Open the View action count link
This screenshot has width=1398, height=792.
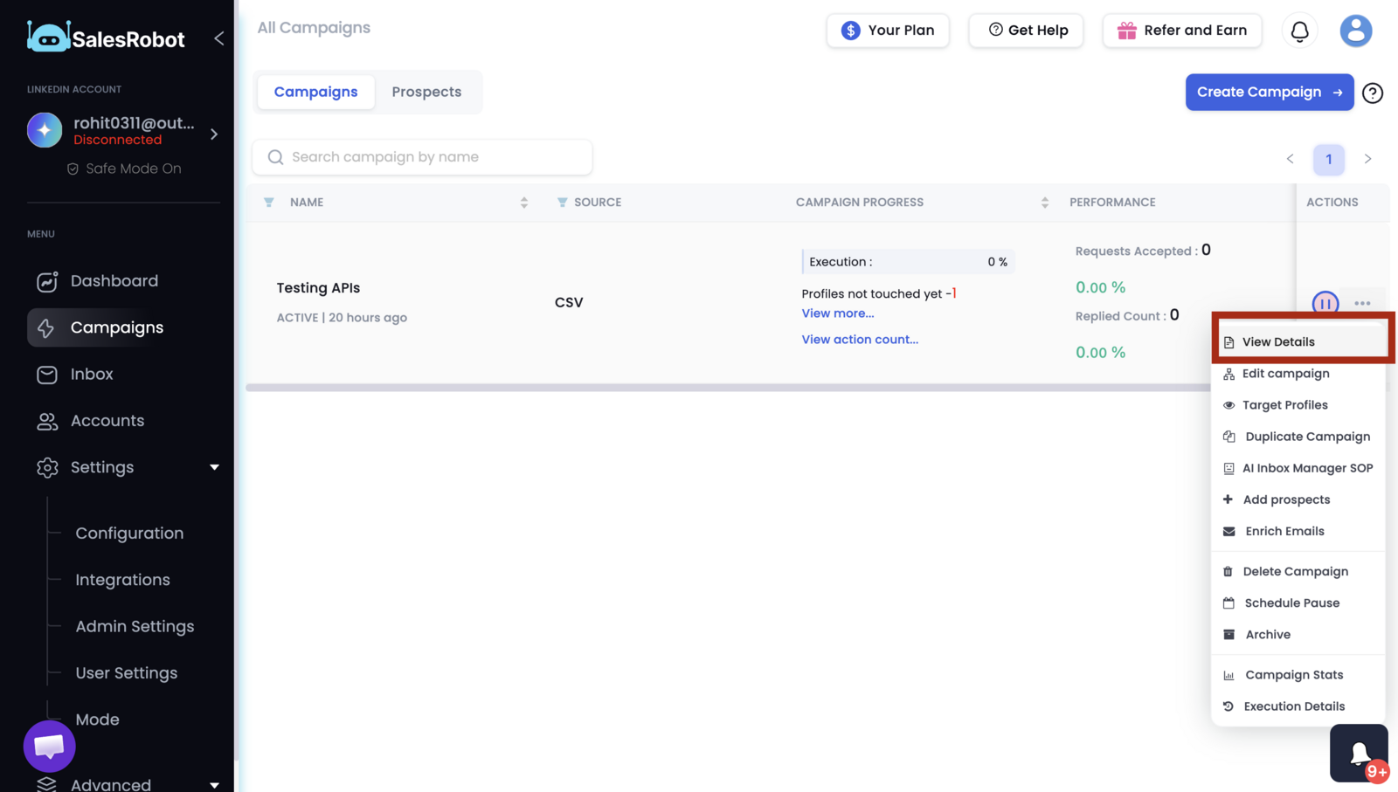pos(860,340)
